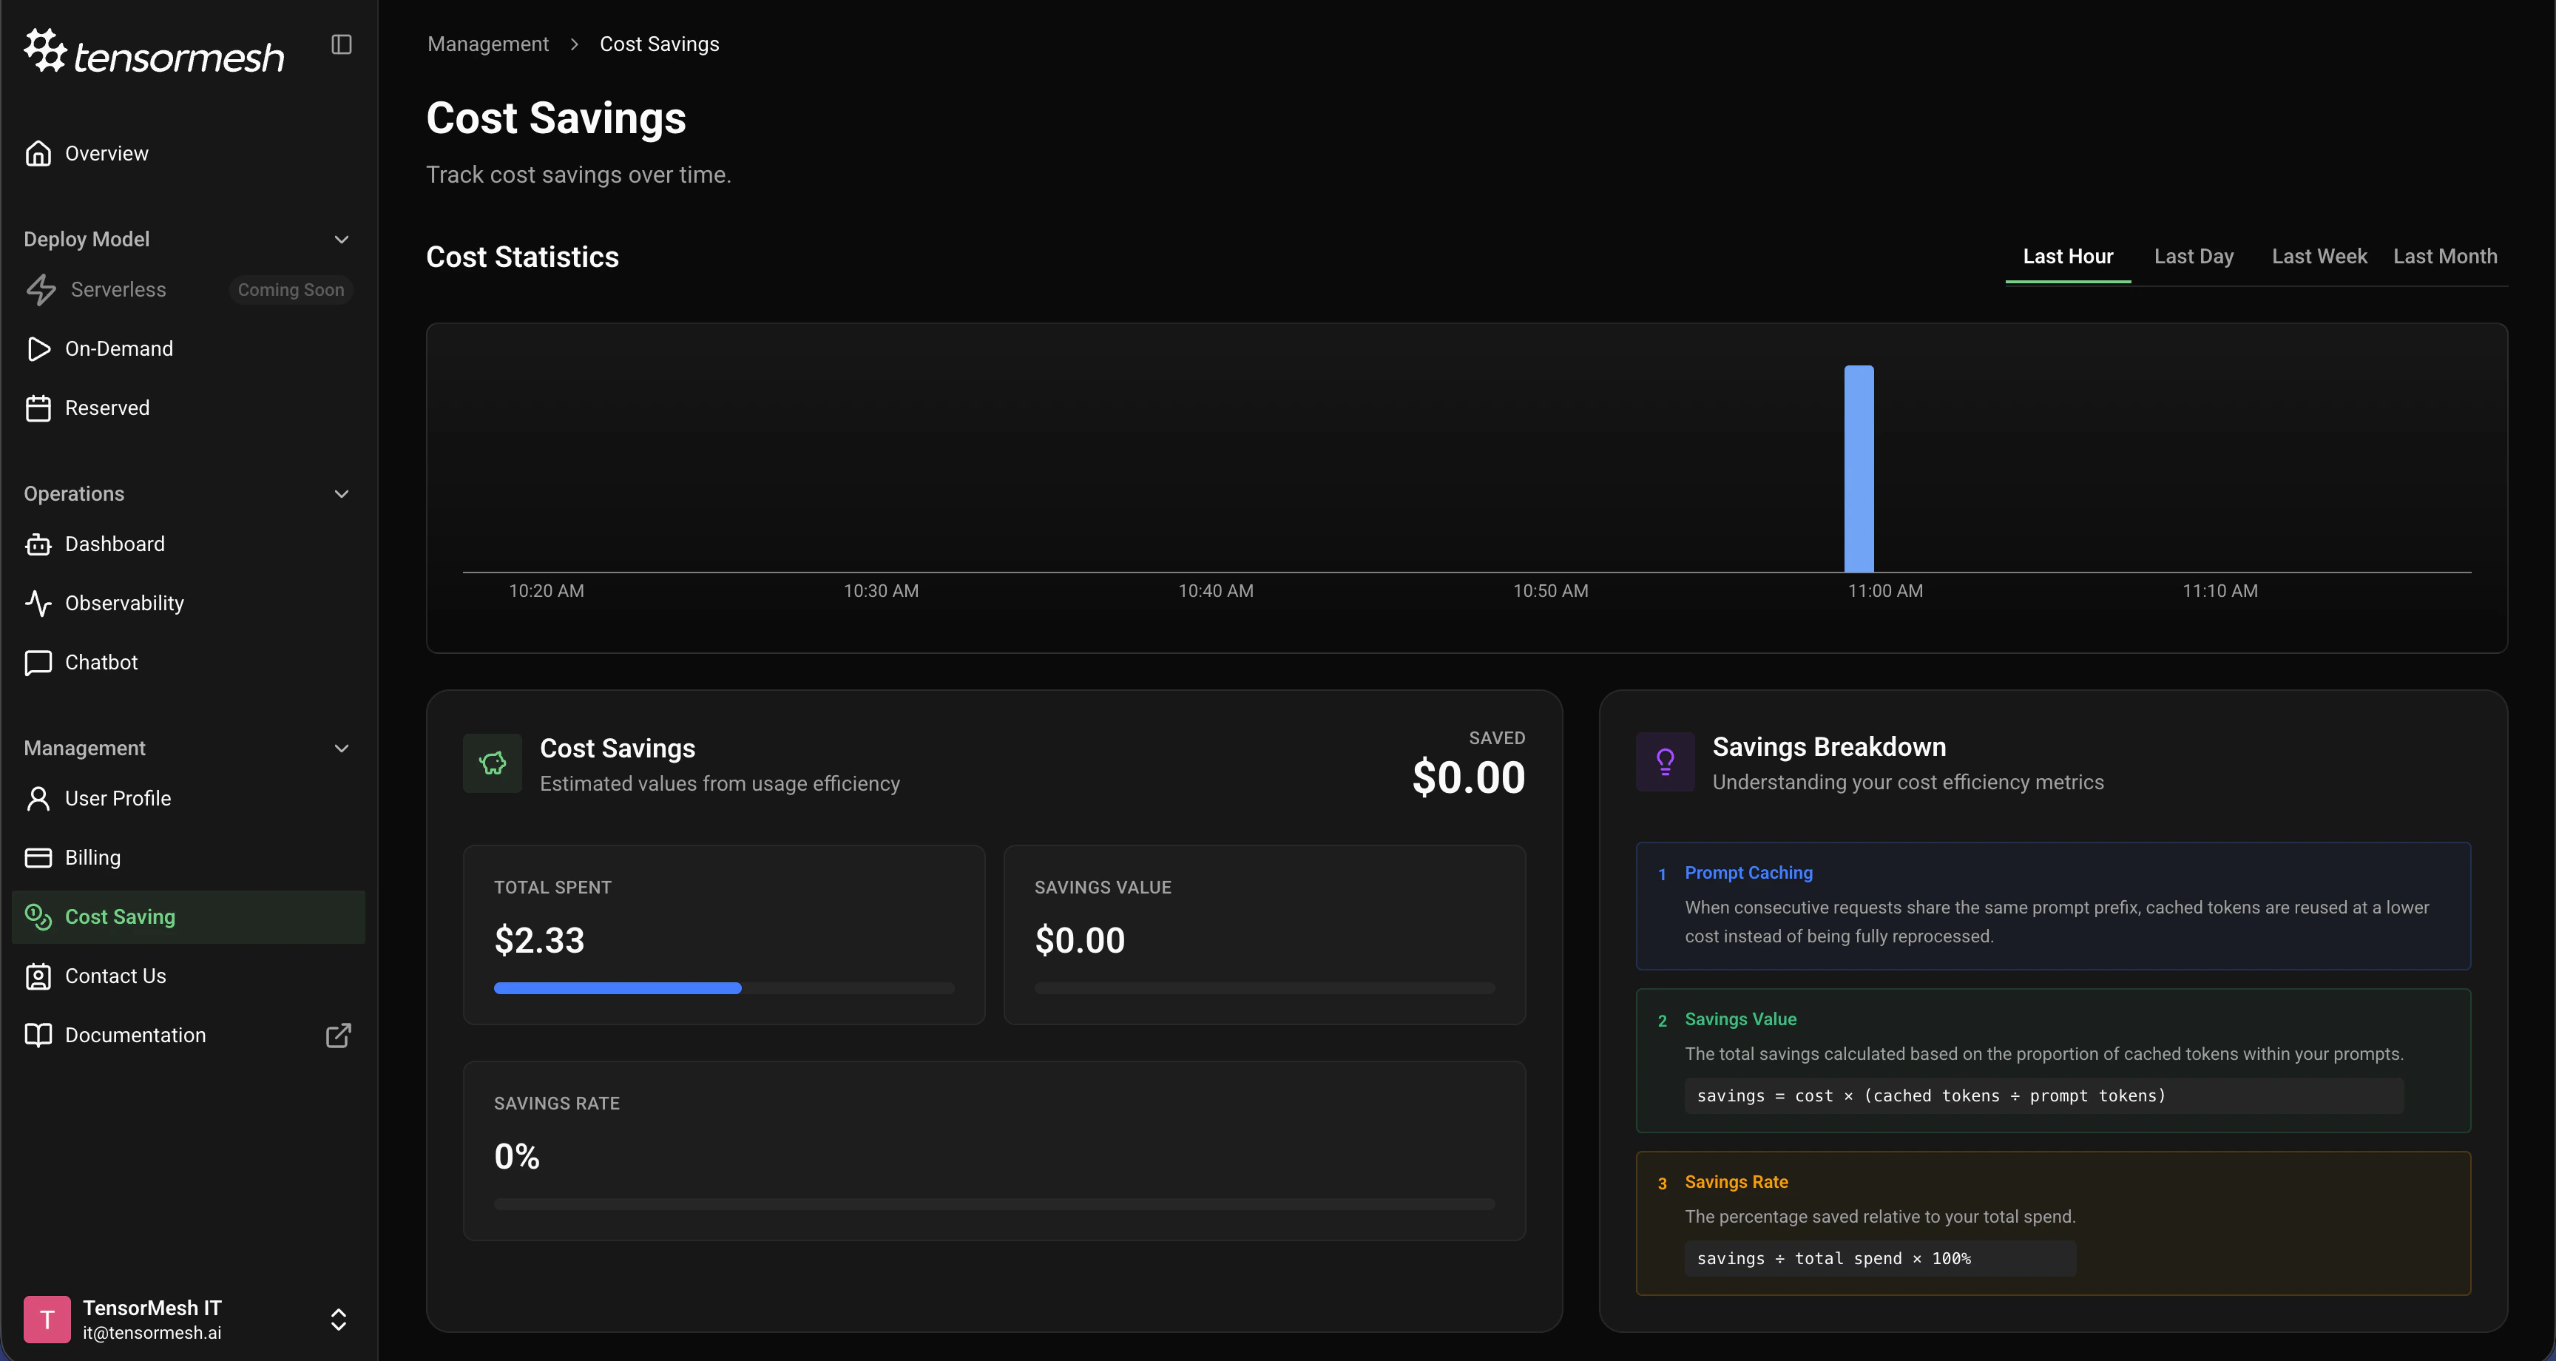
Task: Click the Documentation external link icon
Action: coord(338,1036)
